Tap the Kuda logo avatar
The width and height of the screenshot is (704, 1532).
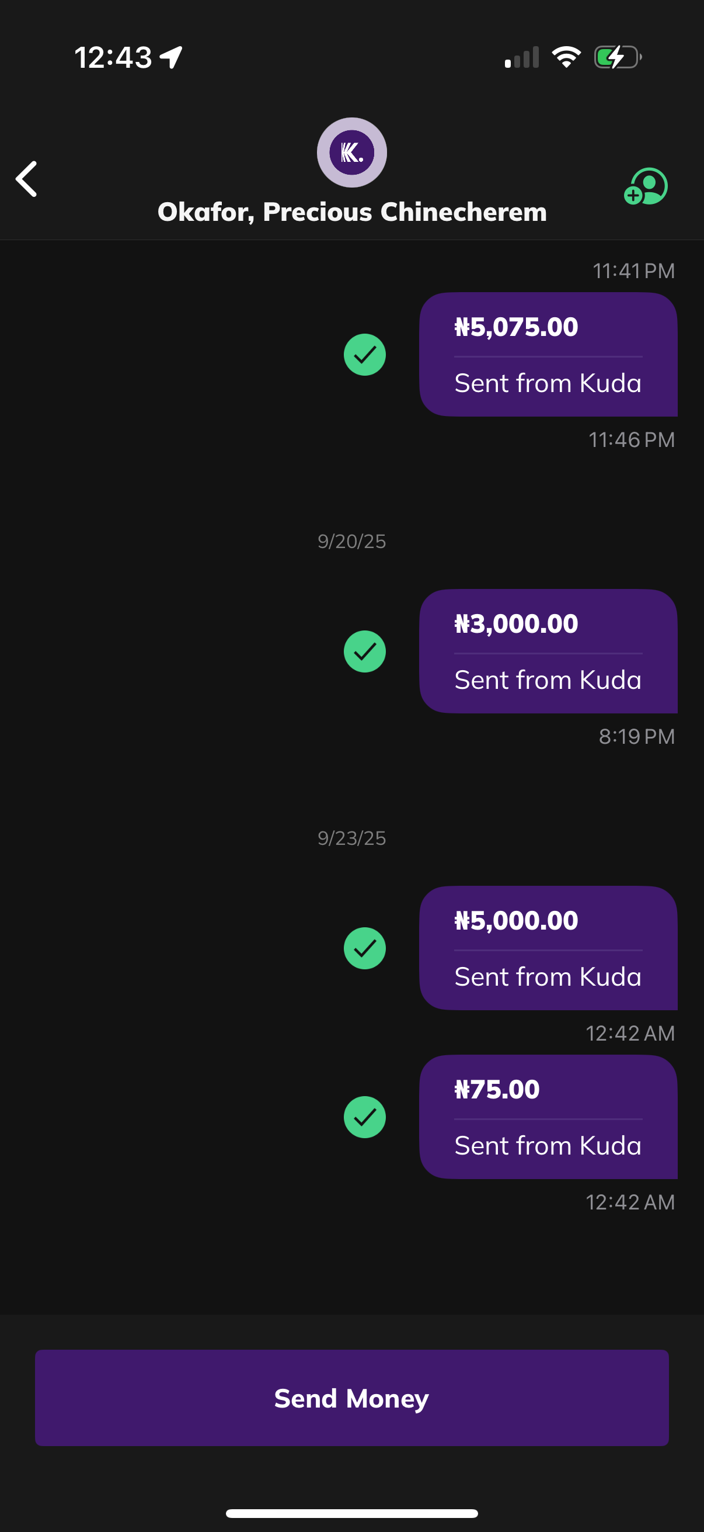pyautogui.click(x=351, y=152)
